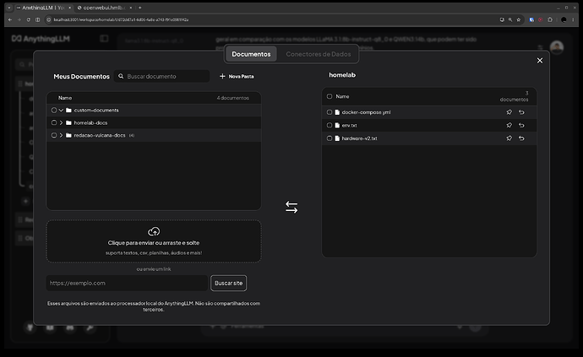The height and width of the screenshot is (357, 583).
Task: Remove docker-compose.yml with its return arrow
Action: pos(521,112)
